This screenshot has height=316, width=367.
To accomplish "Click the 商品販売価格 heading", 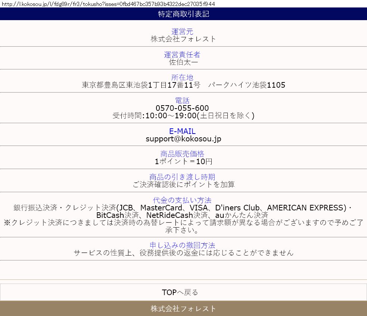I will pos(182,154).
